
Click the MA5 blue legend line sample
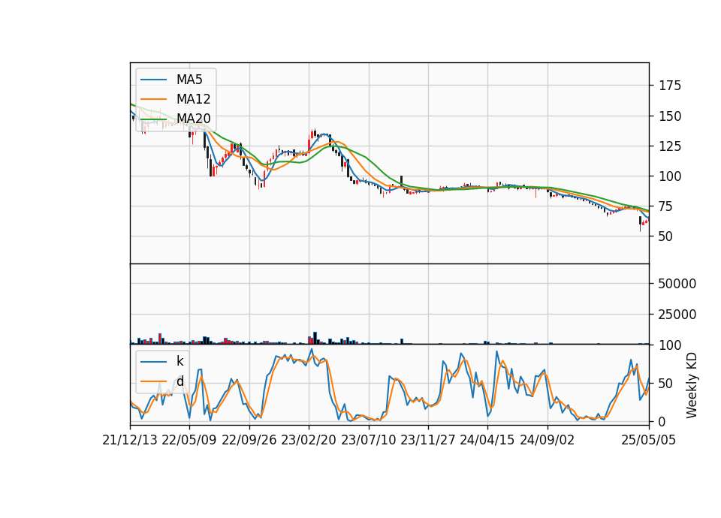[153, 80]
